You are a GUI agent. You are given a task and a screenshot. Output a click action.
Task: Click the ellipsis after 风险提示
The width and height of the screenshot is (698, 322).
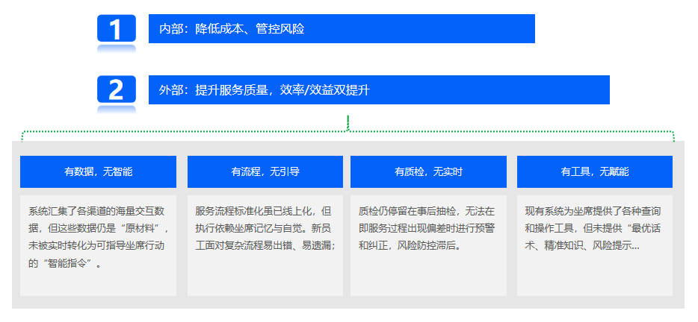pos(635,246)
